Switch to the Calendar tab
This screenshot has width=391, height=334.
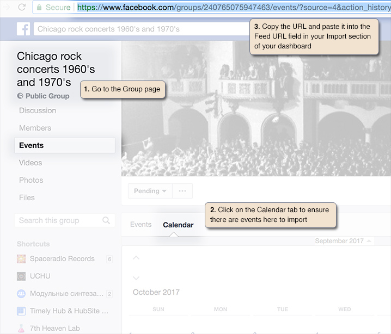(178, 225)
